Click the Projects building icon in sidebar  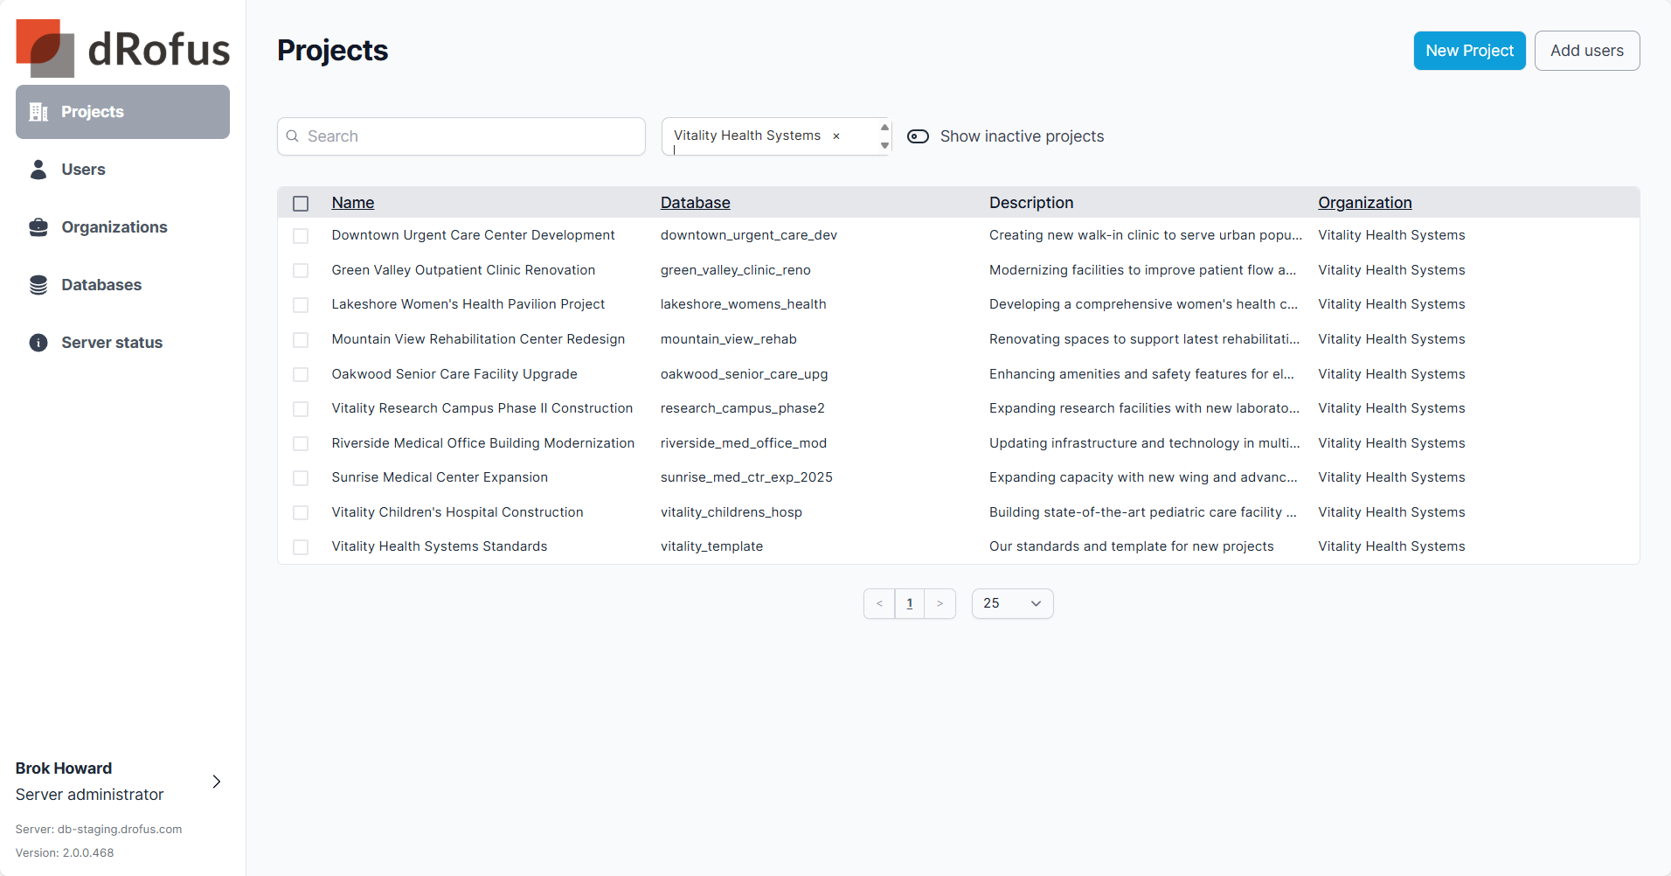pyautogui.click(x=38, y=112)
